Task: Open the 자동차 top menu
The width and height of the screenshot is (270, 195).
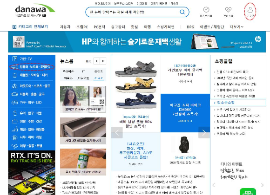Action: (x=65, y=27)
